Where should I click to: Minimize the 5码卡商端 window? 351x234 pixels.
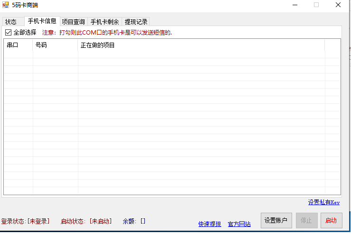tap(295, 5)
